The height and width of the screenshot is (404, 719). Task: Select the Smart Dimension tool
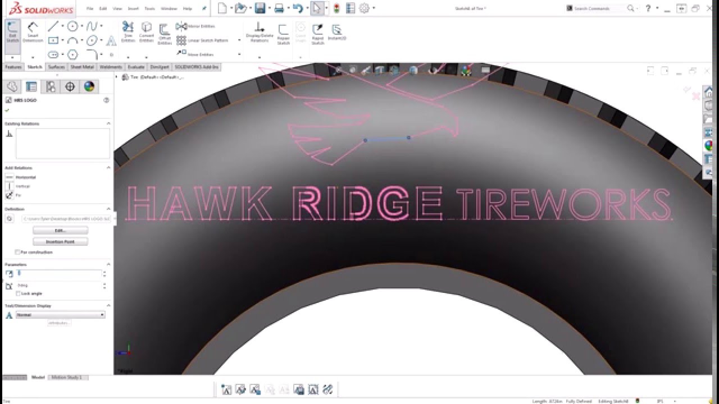[33, 33]
